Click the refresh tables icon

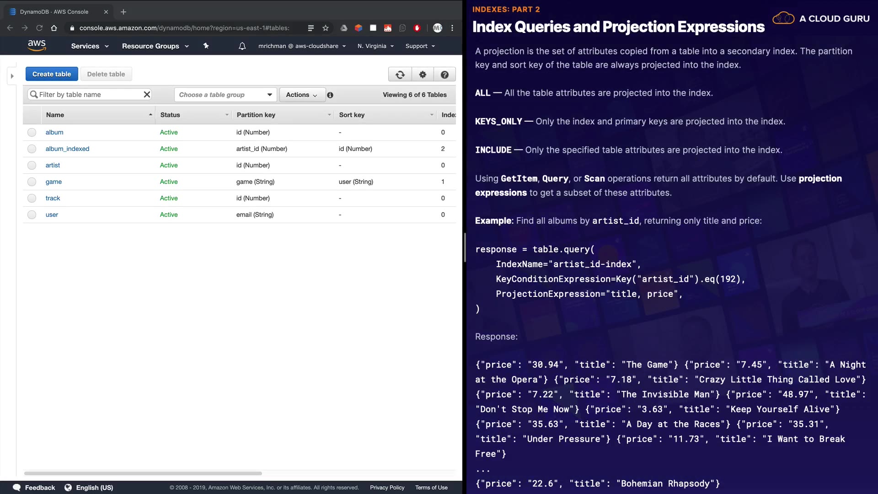400,75
